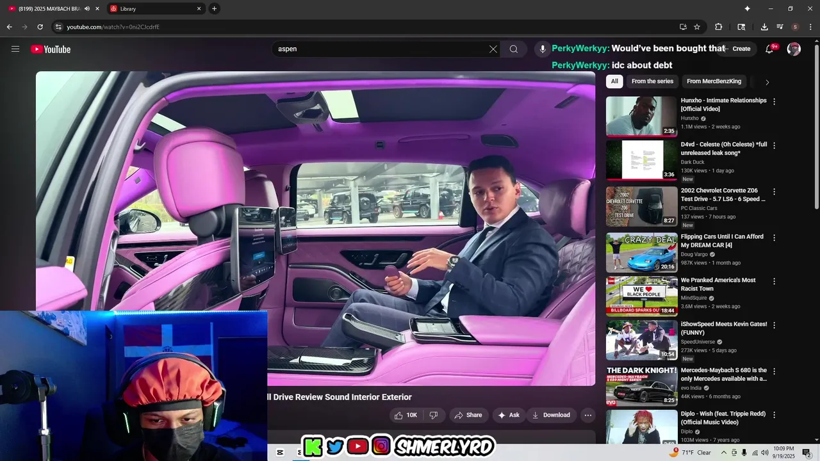Viewport: 820px width, 461px height.
Task: Select the From MercBenzKing chip
Action: coord(714,81)
